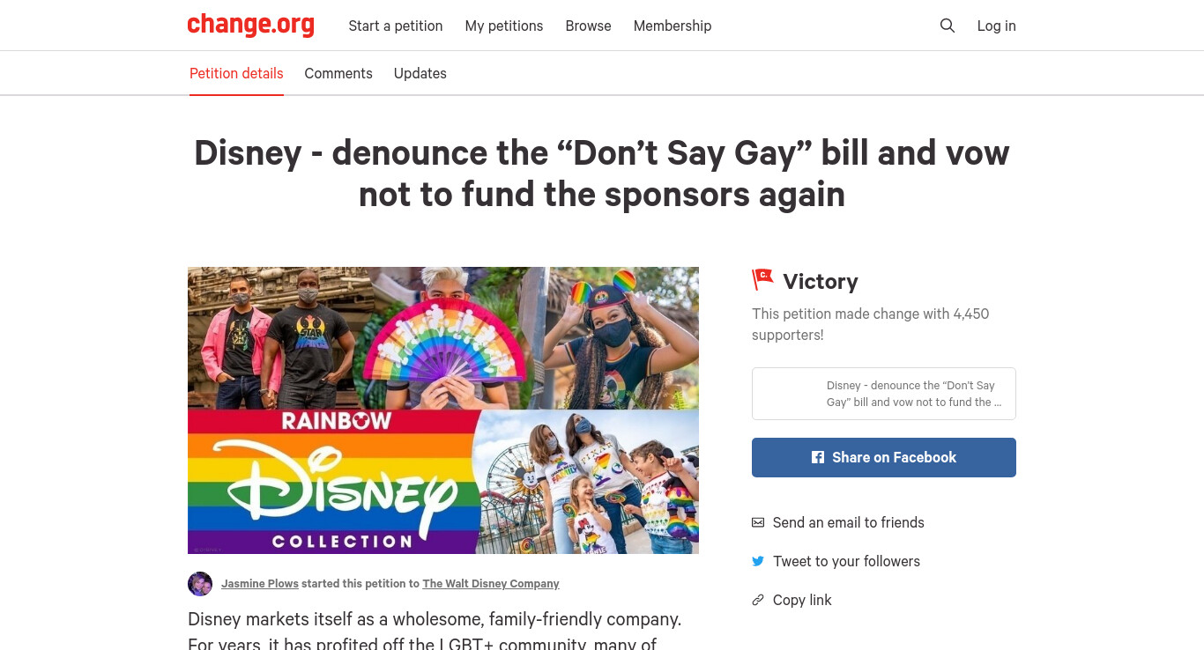
Task: Open the Membership page
Action: [x=673, y=26]
